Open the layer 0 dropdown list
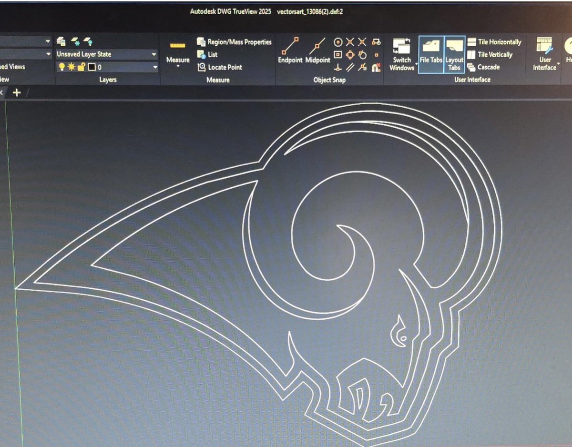Screen dimensions: 572x447 click(x=107, y=68)
